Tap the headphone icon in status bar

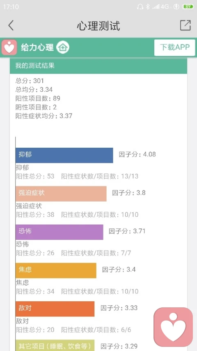coord(140,7)
